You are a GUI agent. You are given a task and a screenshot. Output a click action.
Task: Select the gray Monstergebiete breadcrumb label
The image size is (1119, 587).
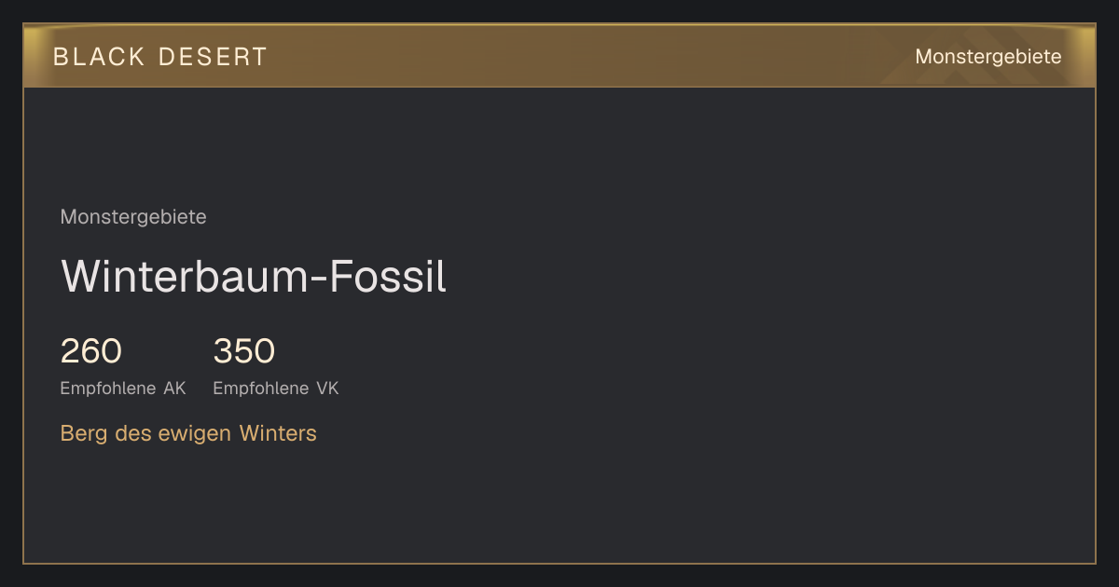click(x=133, y=217)
